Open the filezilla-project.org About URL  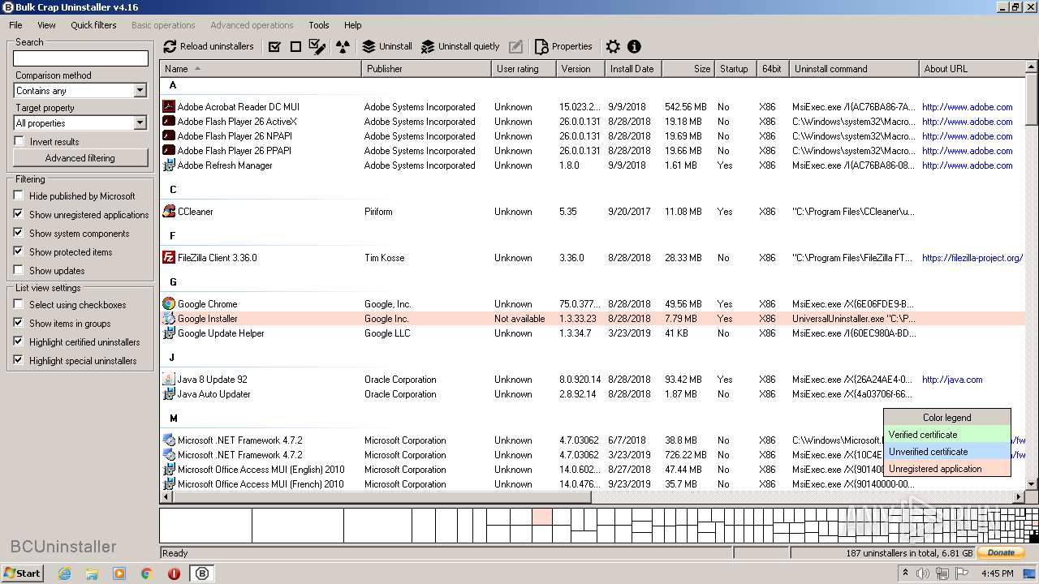[x=972, y=258]
